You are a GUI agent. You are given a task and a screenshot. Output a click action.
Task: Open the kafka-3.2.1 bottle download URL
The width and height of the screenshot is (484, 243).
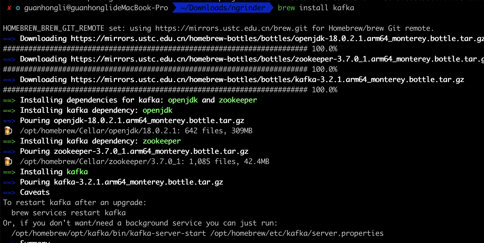[x=267, y=80]
